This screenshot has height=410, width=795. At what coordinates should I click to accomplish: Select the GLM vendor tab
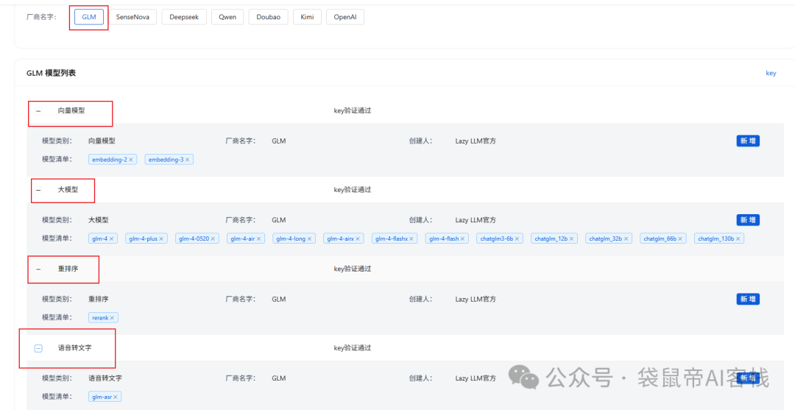(89, 17)
